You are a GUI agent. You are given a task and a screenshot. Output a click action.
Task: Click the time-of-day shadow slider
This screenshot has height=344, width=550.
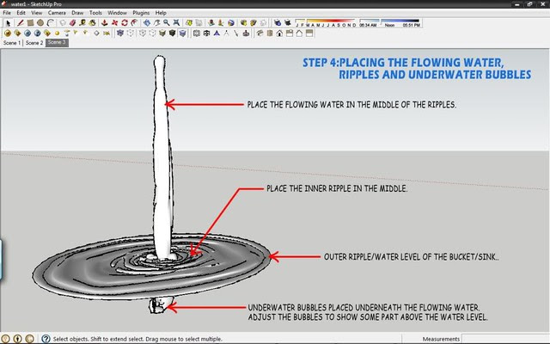tap(389, 23)
